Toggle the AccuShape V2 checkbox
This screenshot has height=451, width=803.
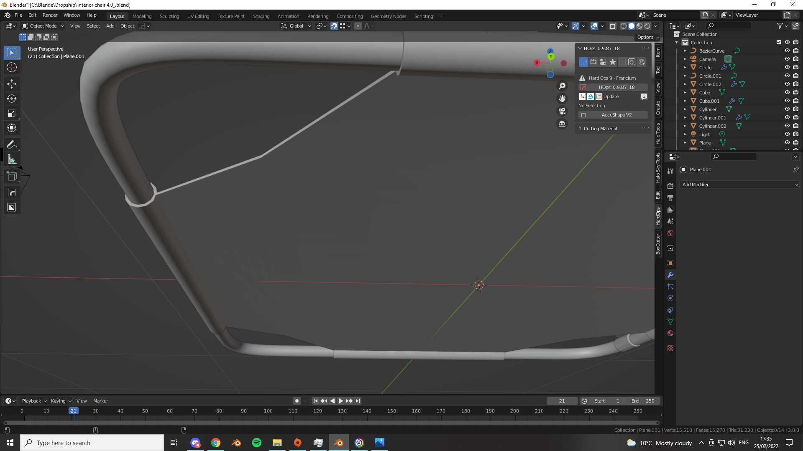(x=583, y=115)
